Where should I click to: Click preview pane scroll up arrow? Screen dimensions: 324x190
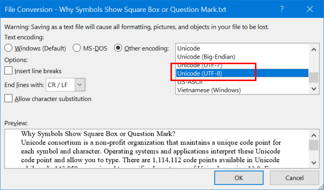314,135
